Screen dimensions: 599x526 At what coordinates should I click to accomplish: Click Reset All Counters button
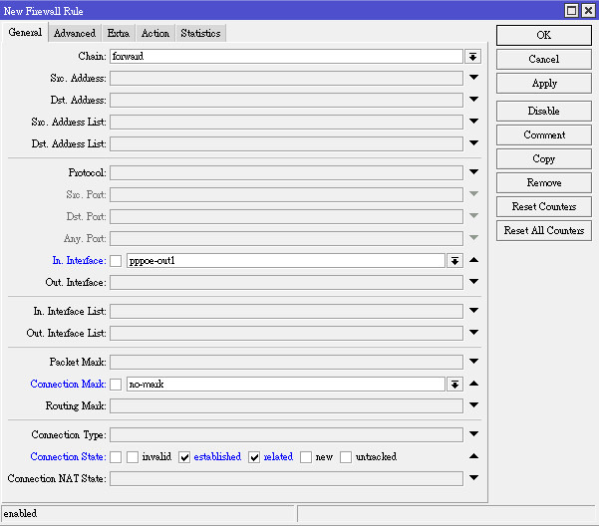click(544, 230)
